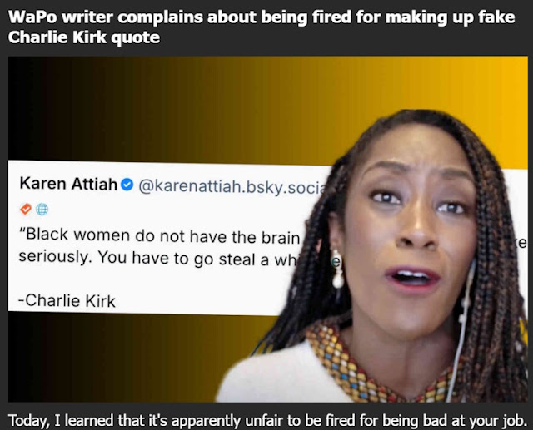Click the blue verified checkmark badge
The width and height of the screenshot is (533, 430).
tap(127, 185)
